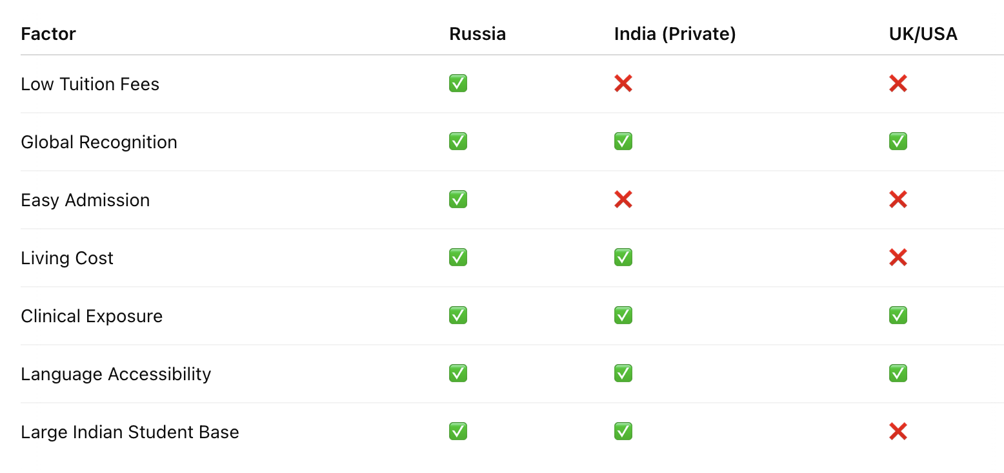Select the Clinical Exposure row label
The height and width of the screenshot is (473, 1004).
pyautogui.click(x=92, y=316)
